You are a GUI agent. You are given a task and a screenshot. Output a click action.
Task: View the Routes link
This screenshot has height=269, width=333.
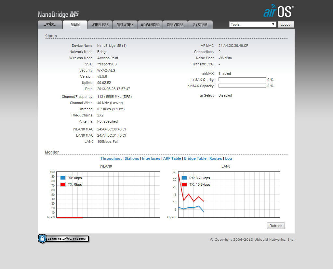point(216,158)
